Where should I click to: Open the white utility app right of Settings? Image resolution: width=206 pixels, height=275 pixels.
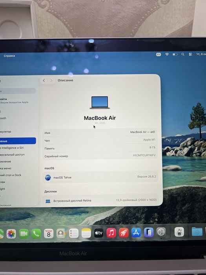tap(179, 232)
